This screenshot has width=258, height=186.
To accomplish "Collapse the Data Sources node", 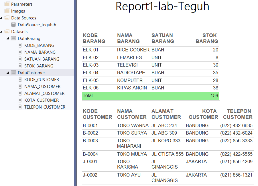I will click(1, 18).
